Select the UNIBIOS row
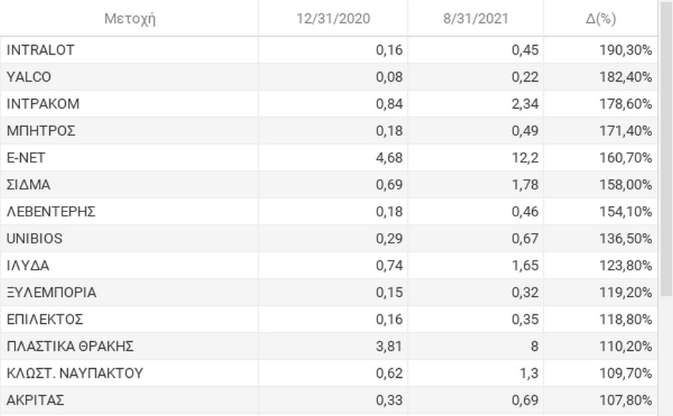This screenshot has width=673, height=416. [329, 239]
